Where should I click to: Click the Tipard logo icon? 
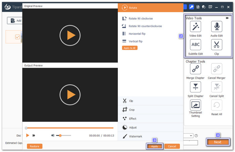[x=7, y=7]
